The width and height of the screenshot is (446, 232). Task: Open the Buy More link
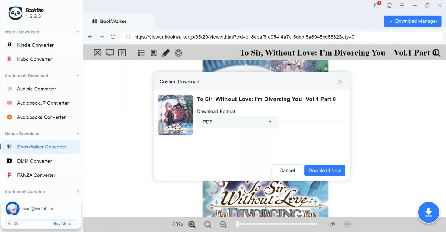click(x=65, y=223)
